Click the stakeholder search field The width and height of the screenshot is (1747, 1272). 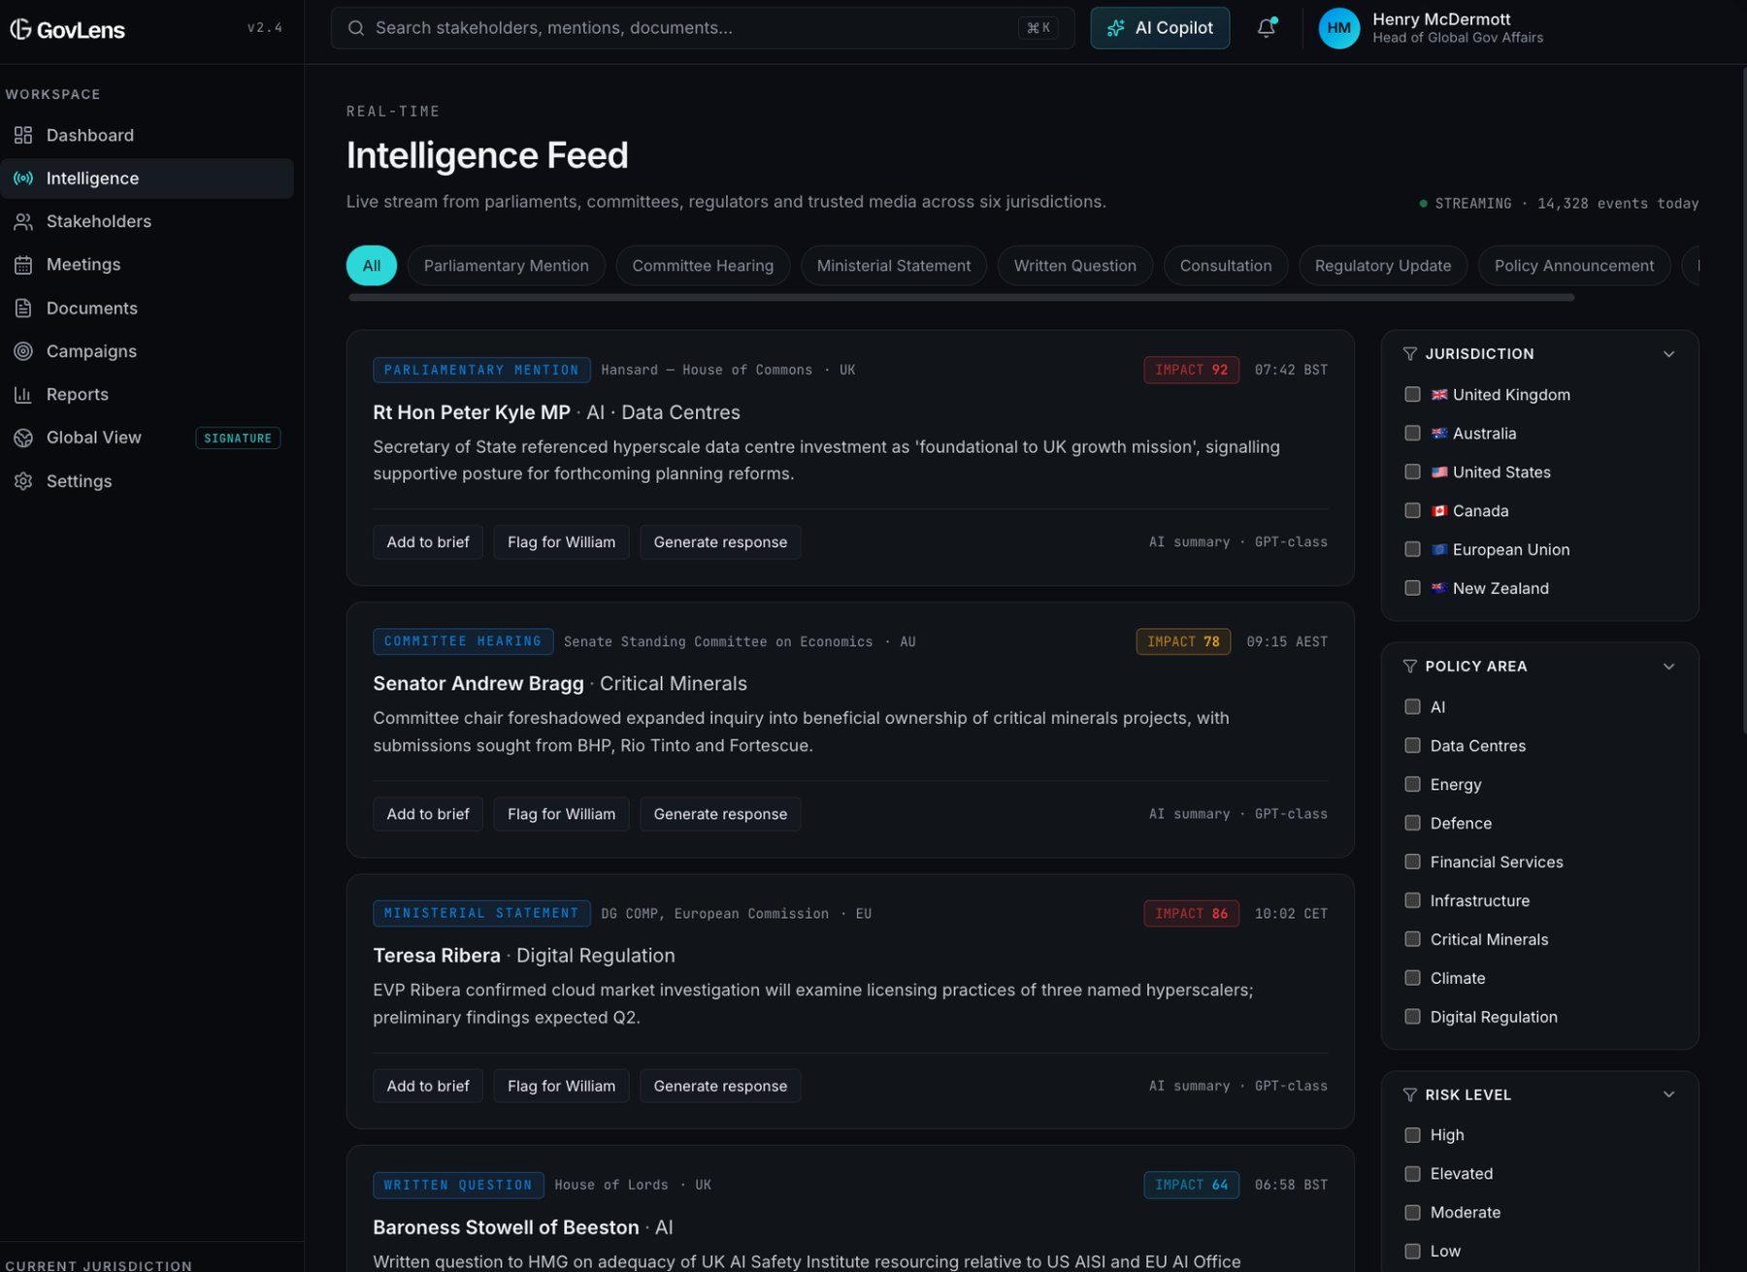(703, 28)
